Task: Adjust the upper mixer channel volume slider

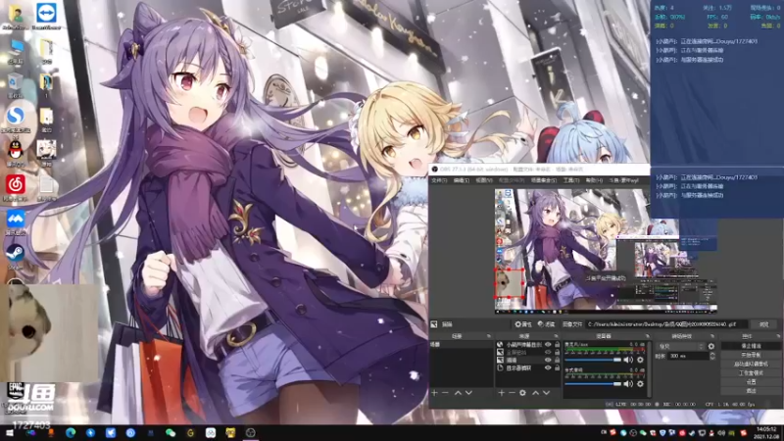Action: click(x=593, y=360)
